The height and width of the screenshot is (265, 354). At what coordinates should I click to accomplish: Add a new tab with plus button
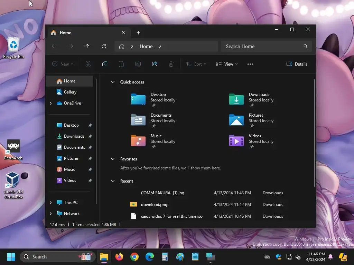[138, 33]
